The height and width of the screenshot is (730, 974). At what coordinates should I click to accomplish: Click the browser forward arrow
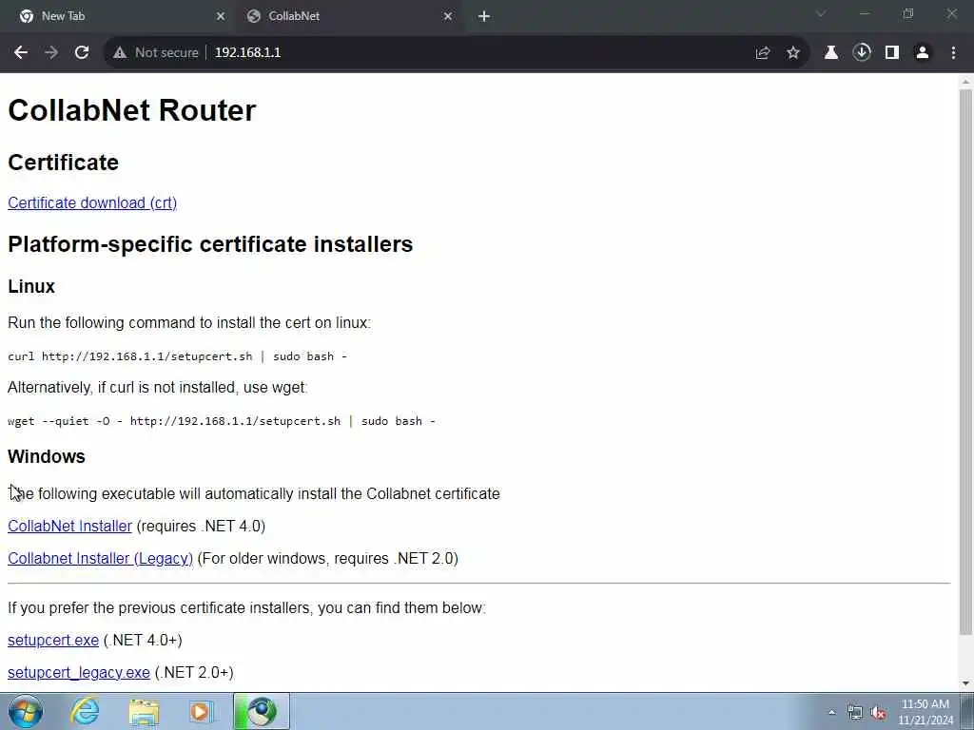[x=51, y=53]
